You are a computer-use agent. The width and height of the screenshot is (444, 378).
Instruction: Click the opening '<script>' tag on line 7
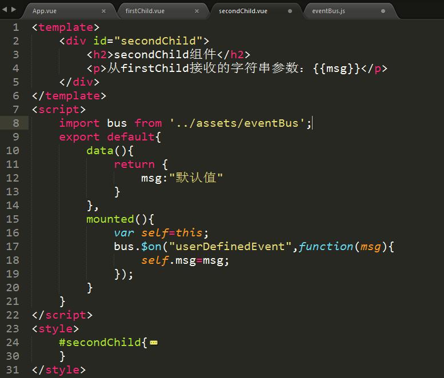[x=59, y=110]
